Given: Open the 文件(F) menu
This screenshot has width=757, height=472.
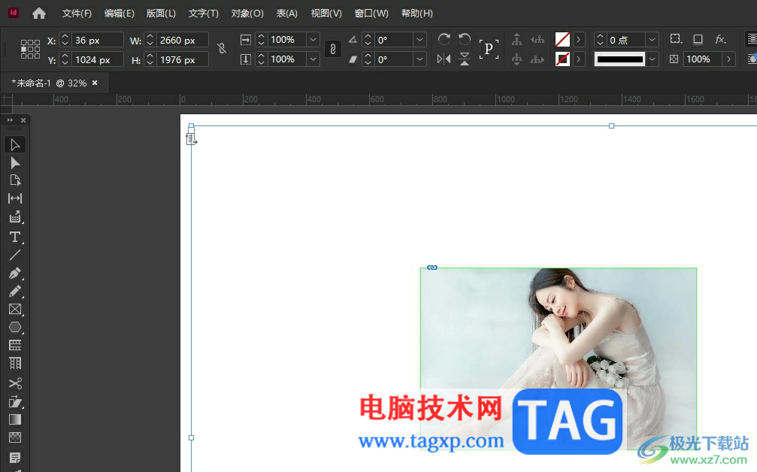Looking at the screenshot, I should [x=77, y=14].
